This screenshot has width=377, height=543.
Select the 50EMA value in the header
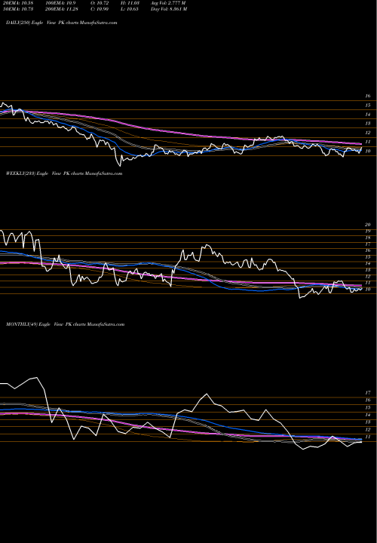click(17, 9)
